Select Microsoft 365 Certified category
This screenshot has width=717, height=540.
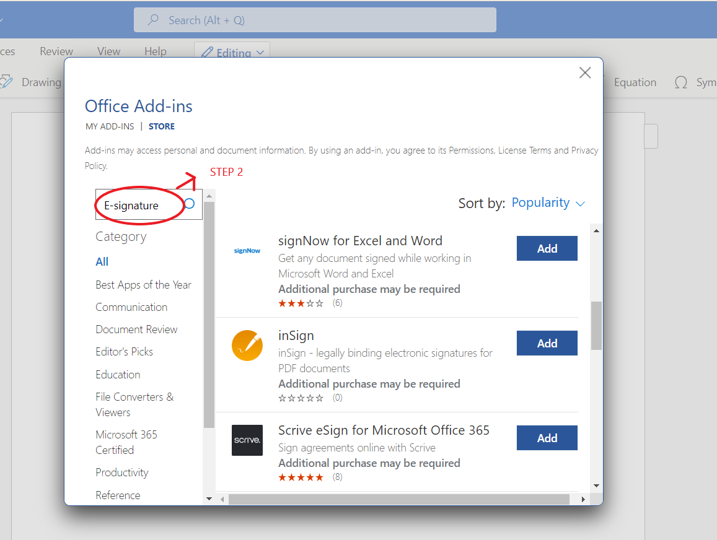click(126, 442)
